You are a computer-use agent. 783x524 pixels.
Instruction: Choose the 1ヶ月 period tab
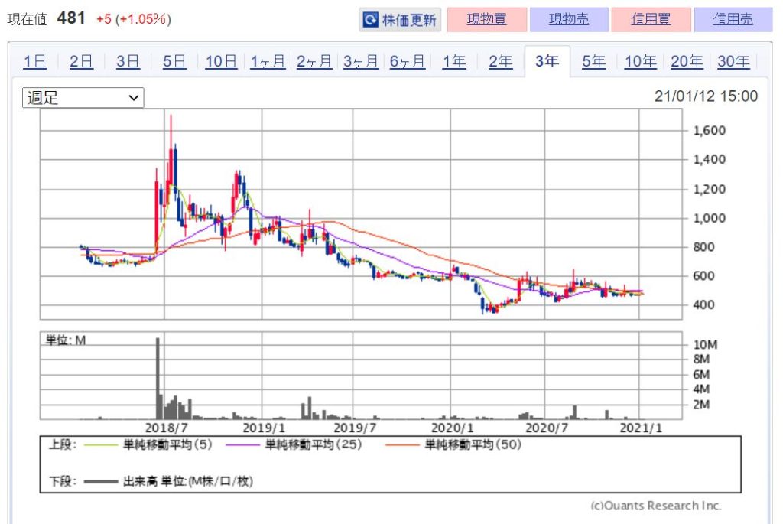point(268,63)
